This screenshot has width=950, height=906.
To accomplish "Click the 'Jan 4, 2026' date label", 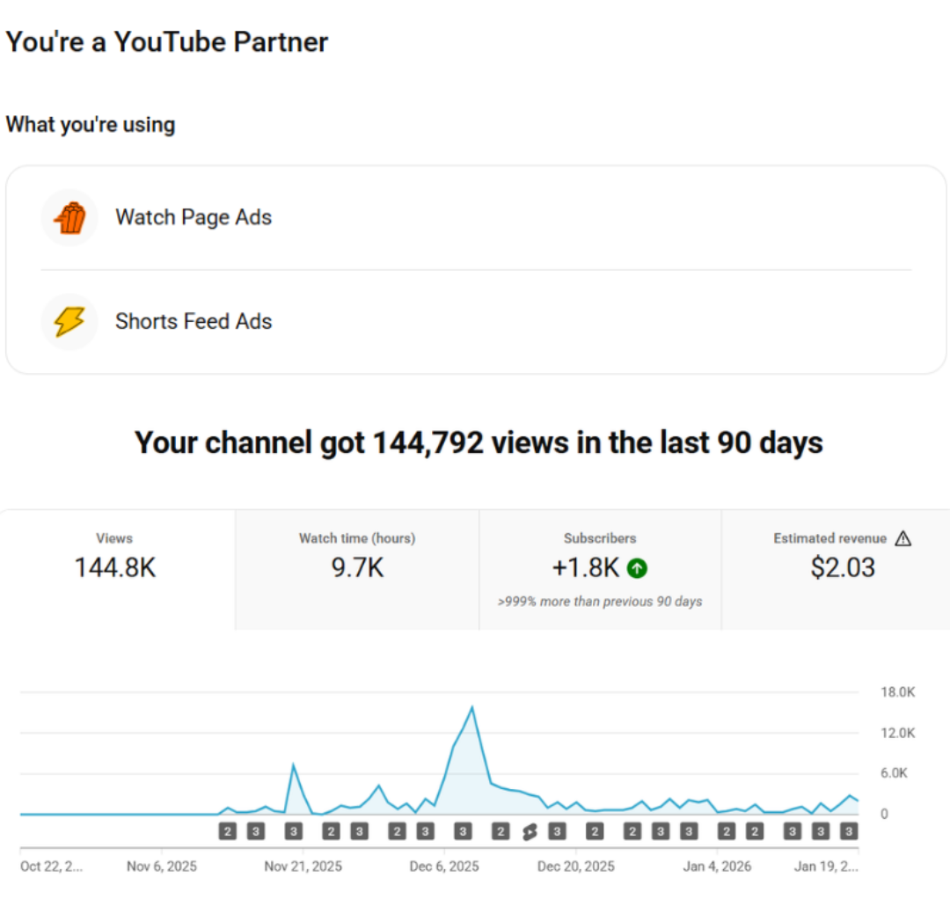I will click(x=718, y=866).
